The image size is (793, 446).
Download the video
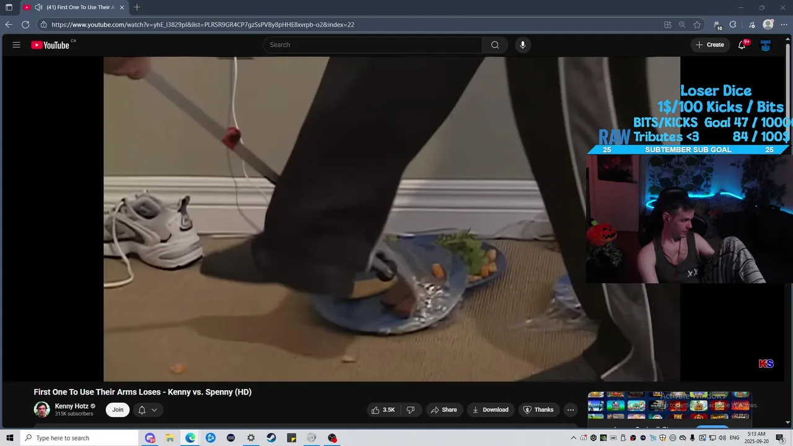[x=490, y=409]
